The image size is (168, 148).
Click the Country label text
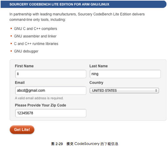coord(96,82)
